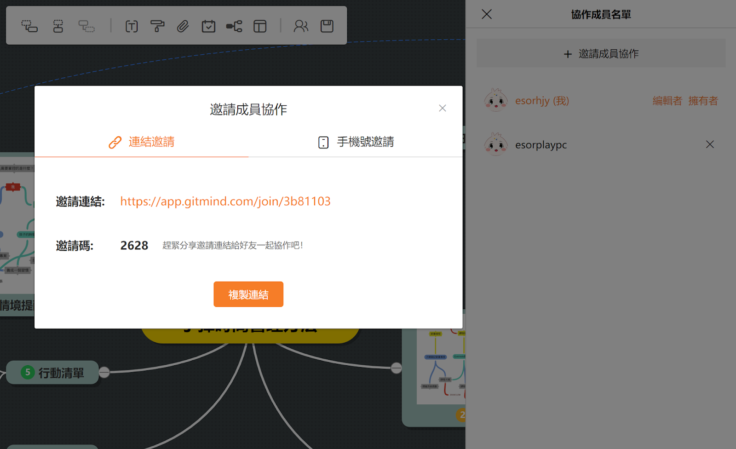736x449 pixels.
Task: Click the member name esorplaypc
Action: (x=541, y=145)
